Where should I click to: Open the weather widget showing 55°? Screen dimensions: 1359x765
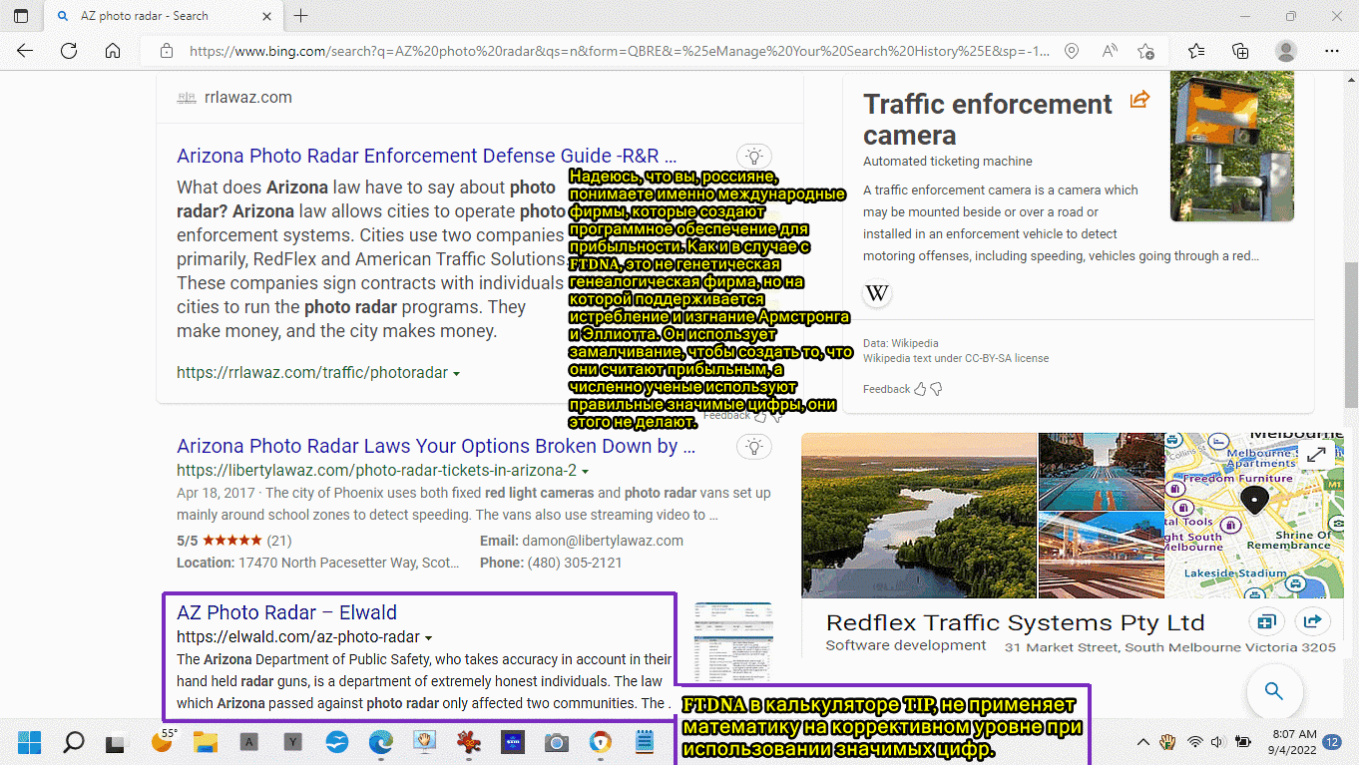coord(164,740)
